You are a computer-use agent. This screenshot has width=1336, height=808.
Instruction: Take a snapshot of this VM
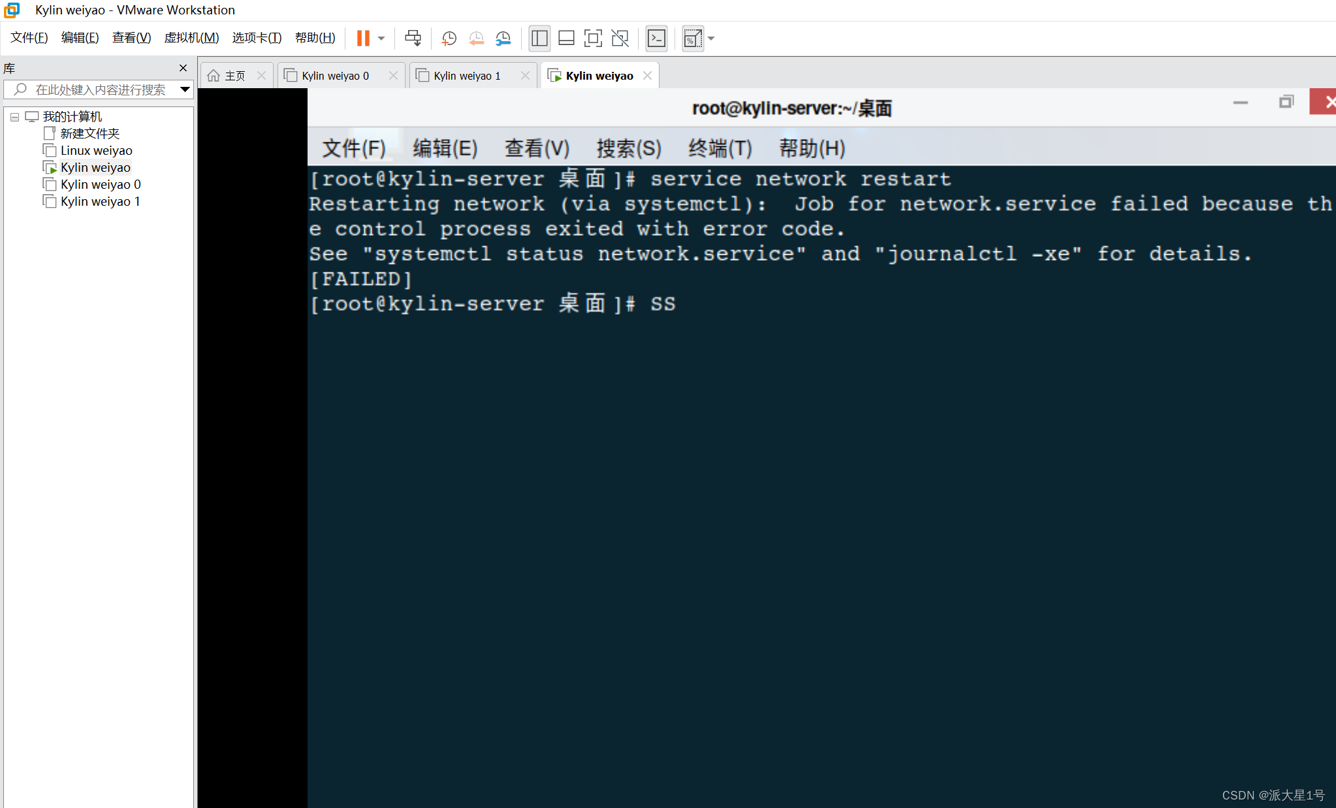[449, 39]
